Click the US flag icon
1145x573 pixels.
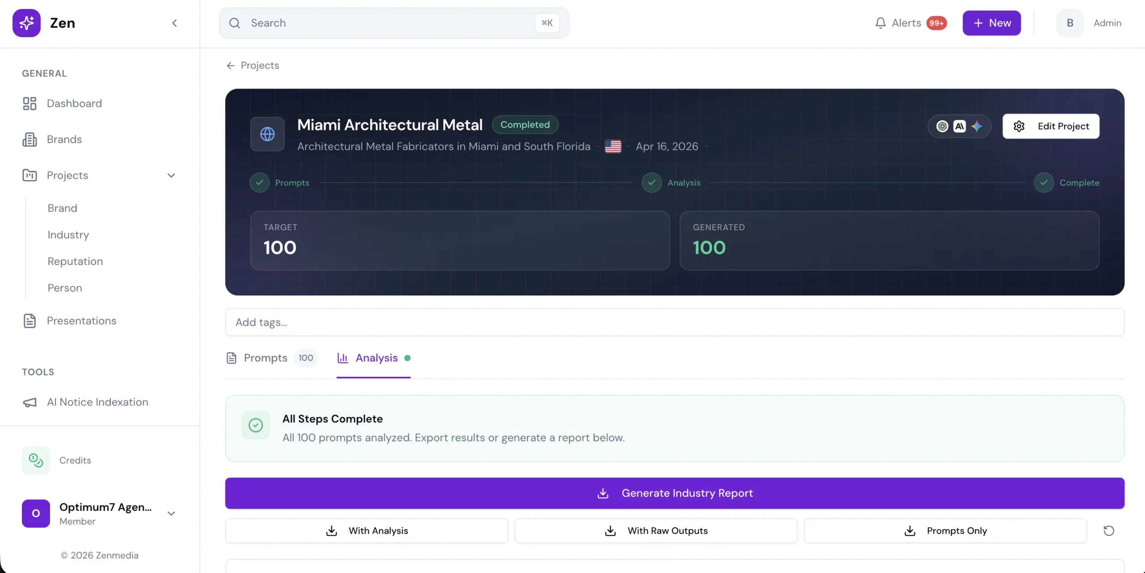(x=613, y=147)
